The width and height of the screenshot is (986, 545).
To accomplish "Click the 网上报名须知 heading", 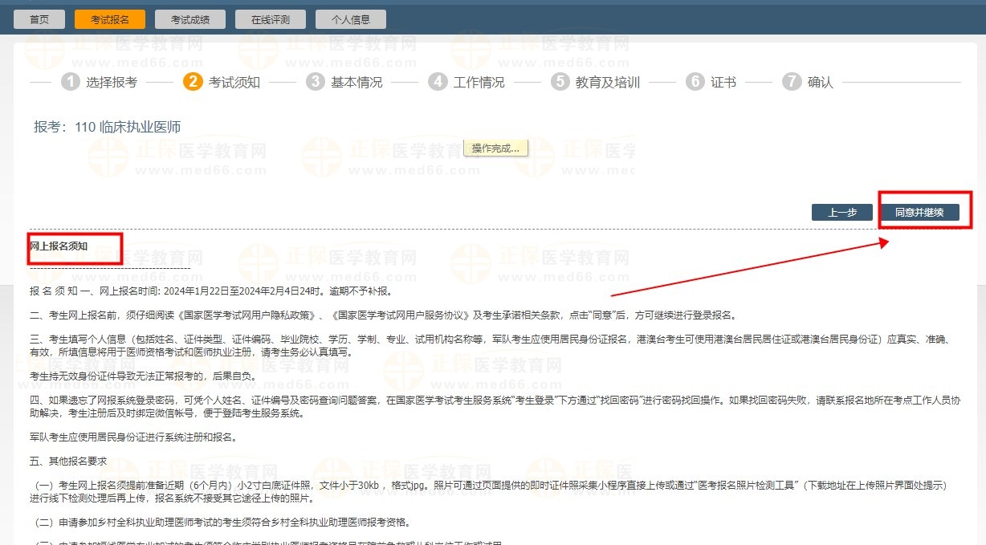I will 59,246.
